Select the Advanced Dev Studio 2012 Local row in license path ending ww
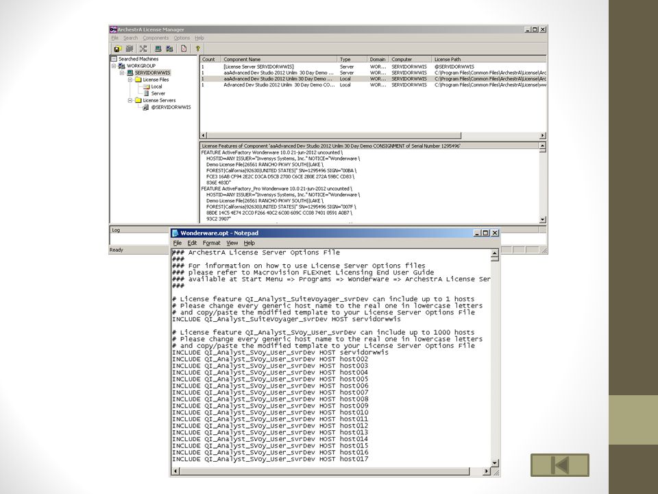The width and height of the screenshot is (658, 494). tap(373, 85)
